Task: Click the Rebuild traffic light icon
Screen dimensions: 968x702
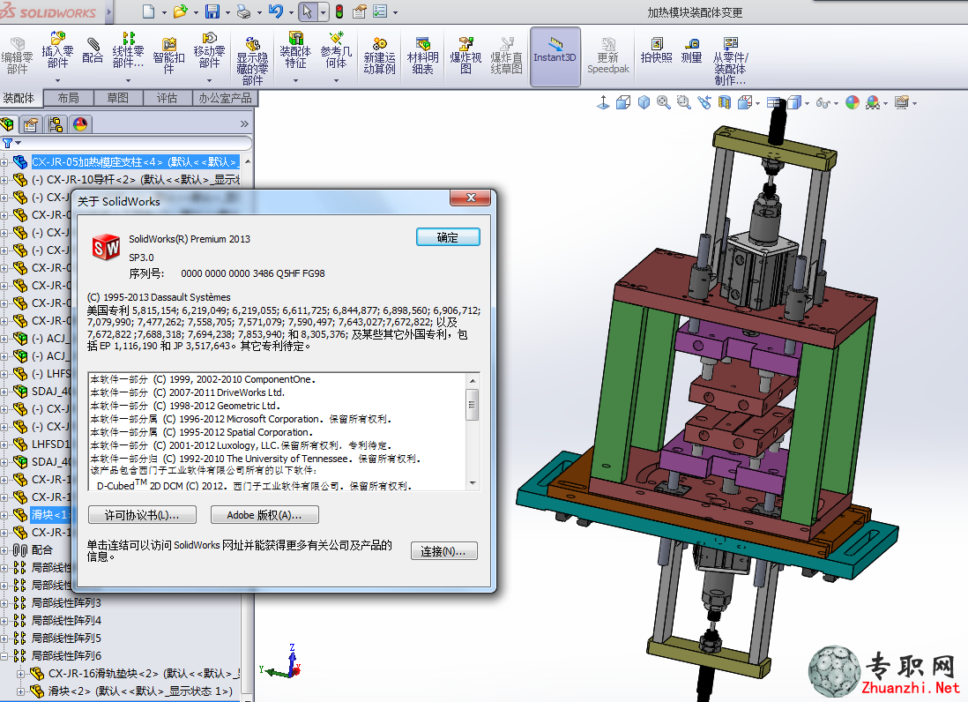Action: point(339,11)
